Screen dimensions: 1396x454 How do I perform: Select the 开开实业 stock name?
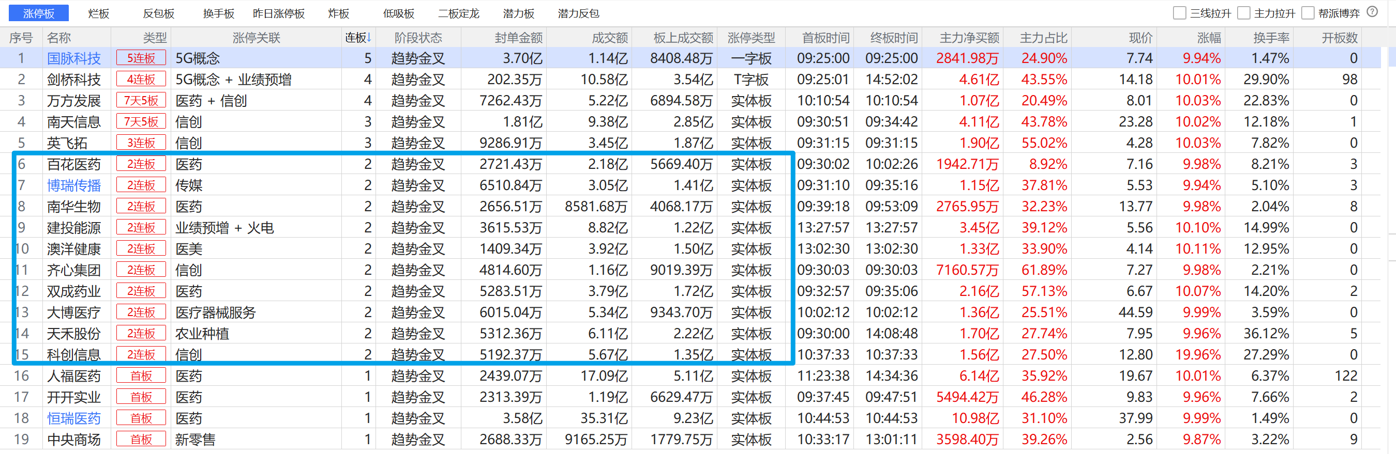pyautogui.click(x=73, y=397)
